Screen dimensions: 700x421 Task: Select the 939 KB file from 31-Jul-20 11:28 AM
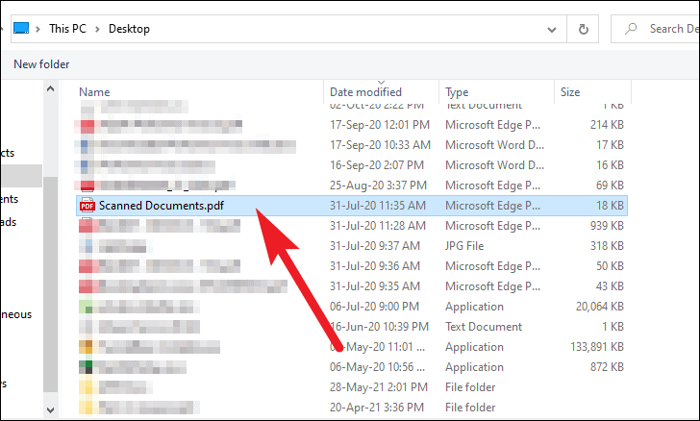[x=352, y=226]
